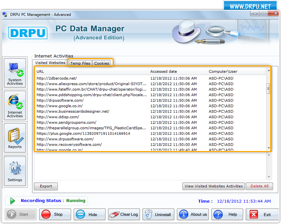The height and width of the screenshot is (224, 281).
Task: Switch to the Temp Files tab
Action: coord(80,63)
